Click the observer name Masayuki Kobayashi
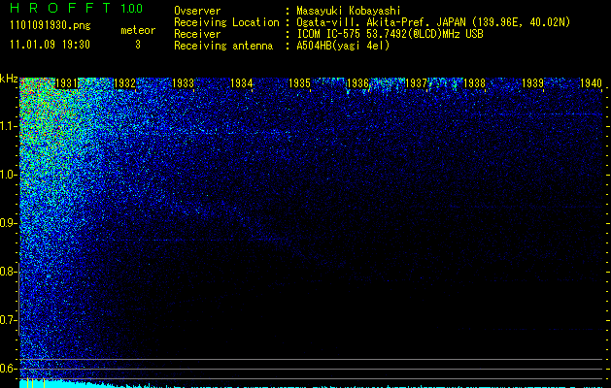Screen dimensions: 611x388 coord(348,11)
